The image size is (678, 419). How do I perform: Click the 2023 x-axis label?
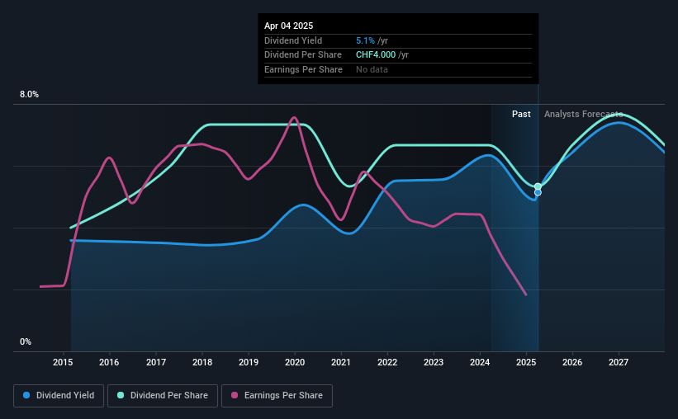434,362
